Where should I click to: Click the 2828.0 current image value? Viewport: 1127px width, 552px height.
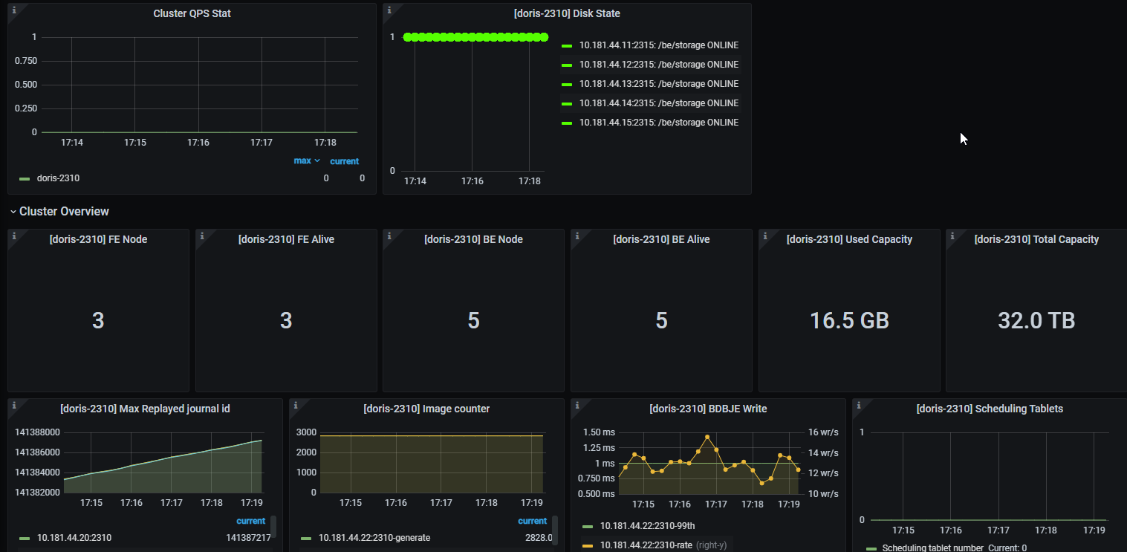(539, 538)
